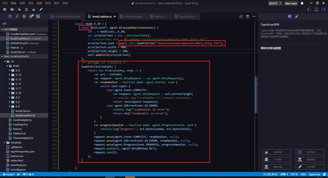The width and height of the screenshot is (328, 178).
Task: Click the Save floppy-disk toolbar icon
Action: click(12, 9)
